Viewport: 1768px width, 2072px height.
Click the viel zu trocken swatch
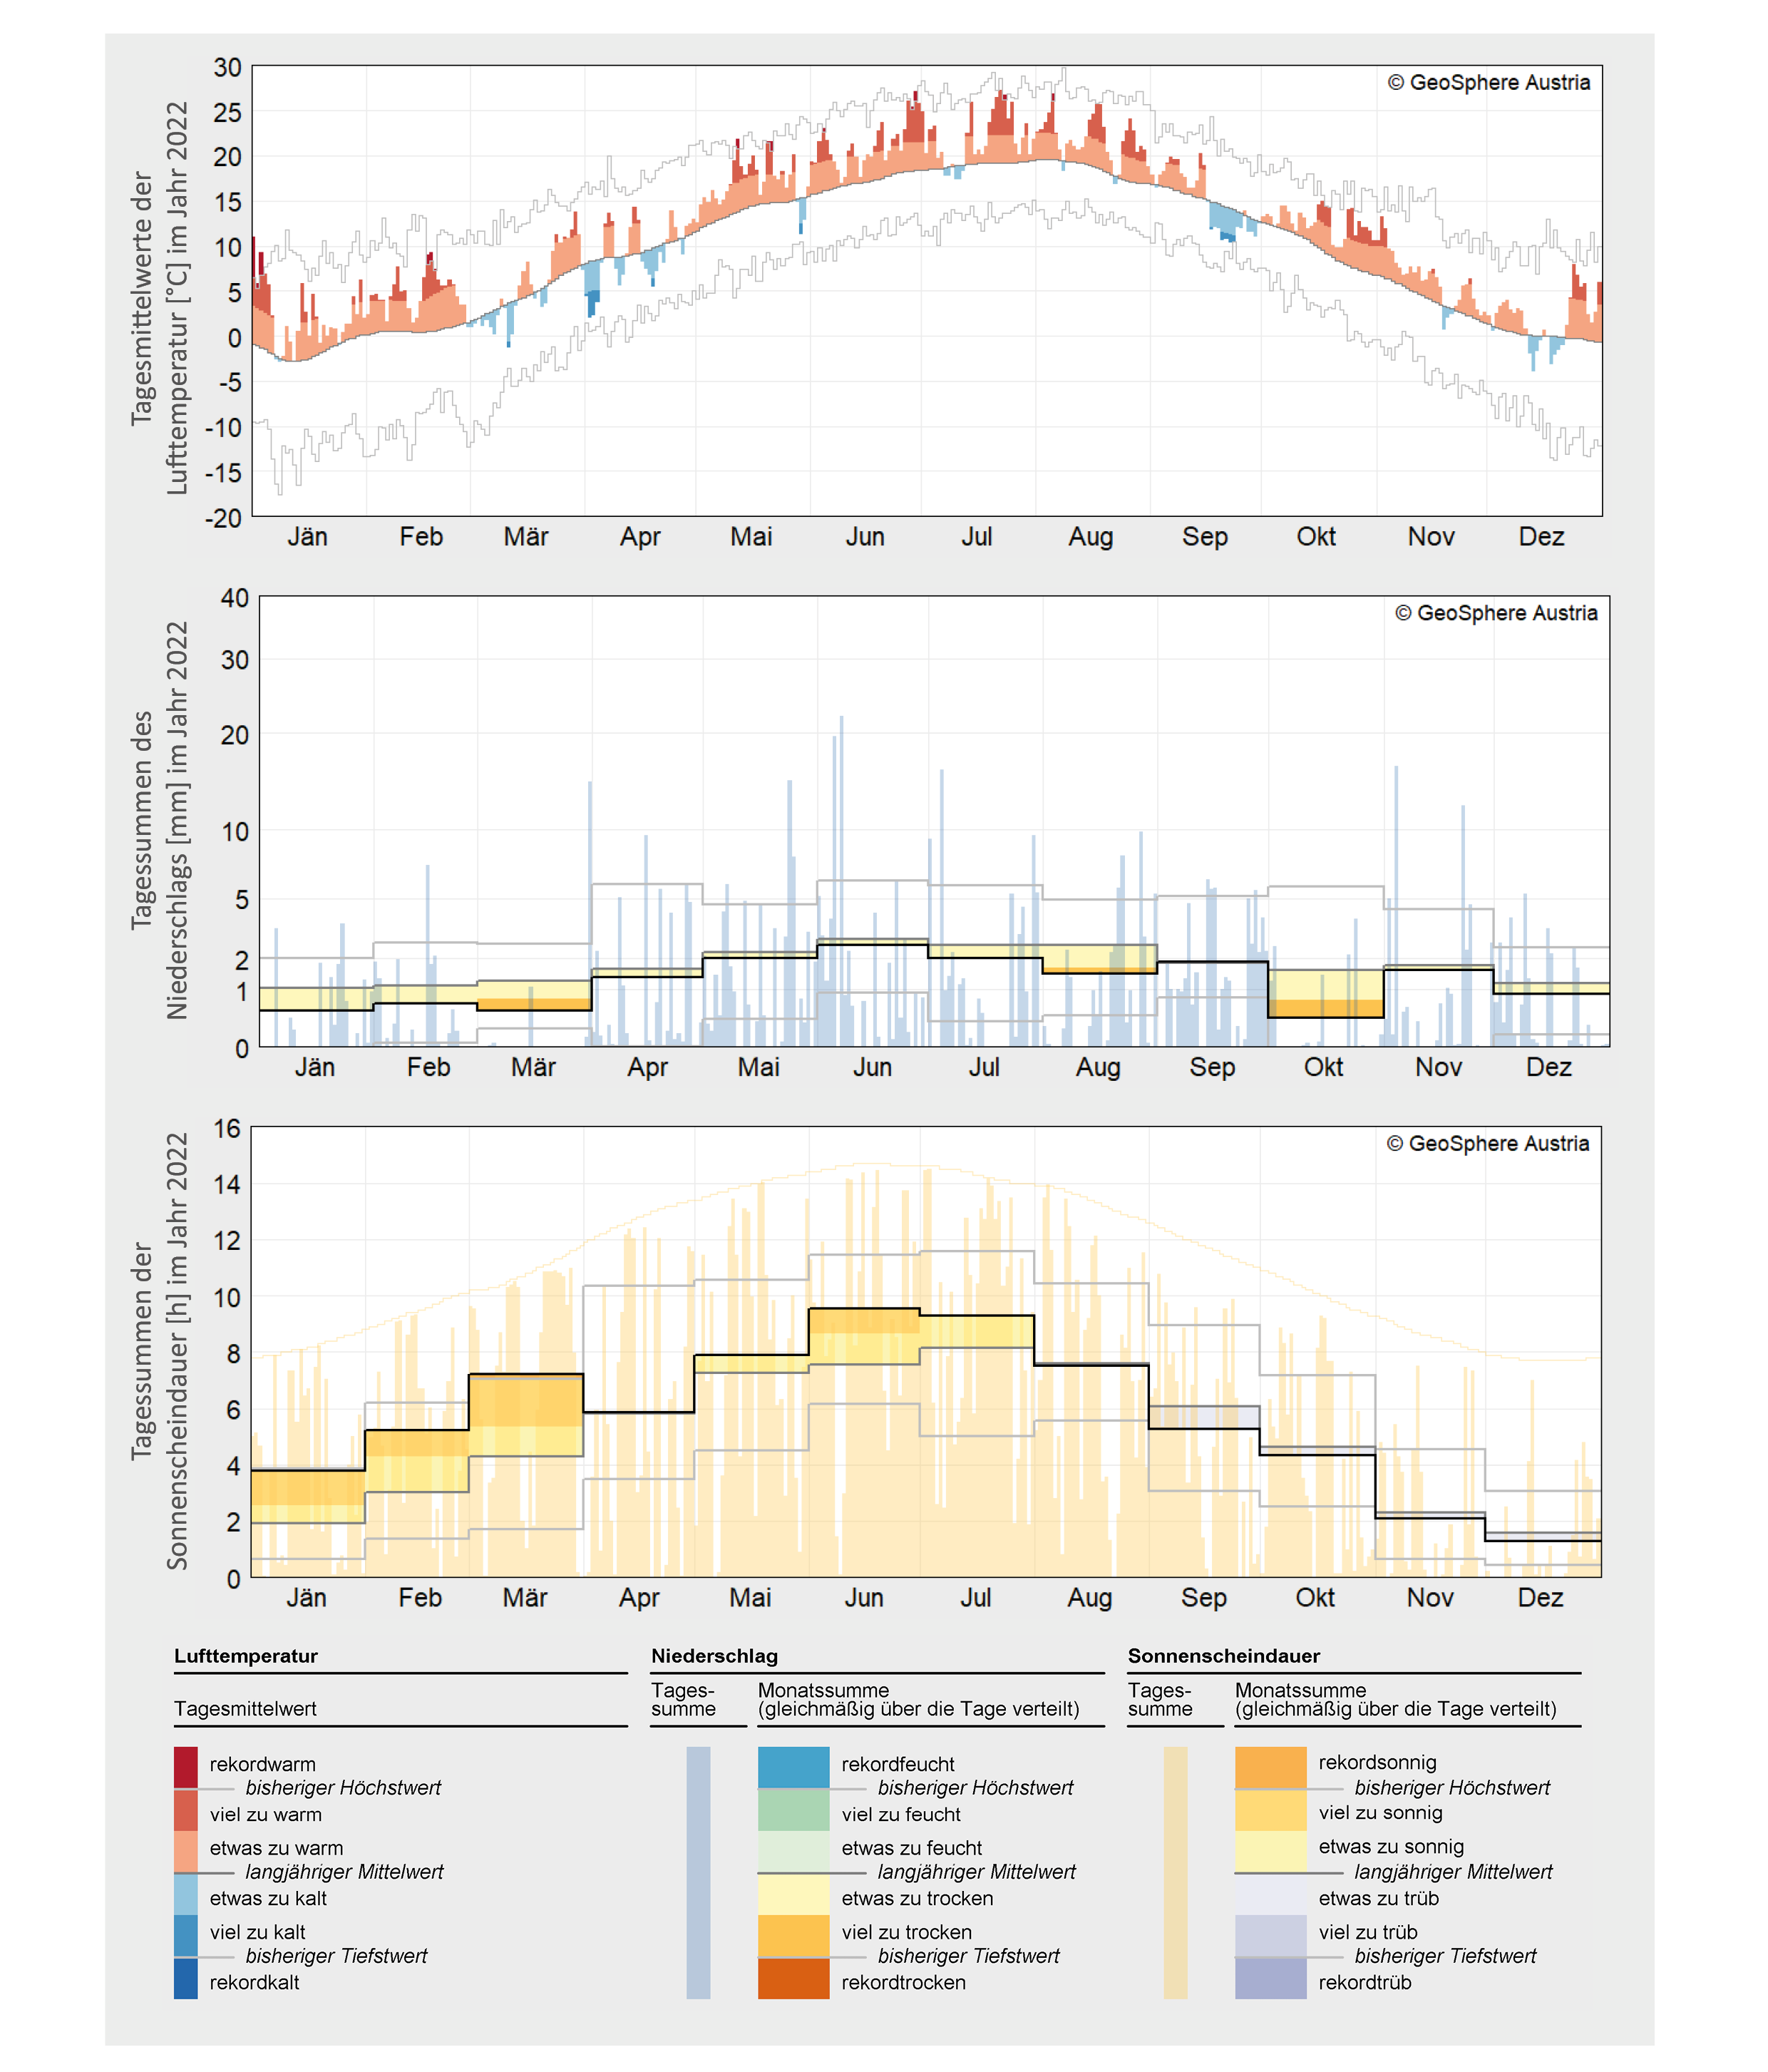[x=793, y=1936]
